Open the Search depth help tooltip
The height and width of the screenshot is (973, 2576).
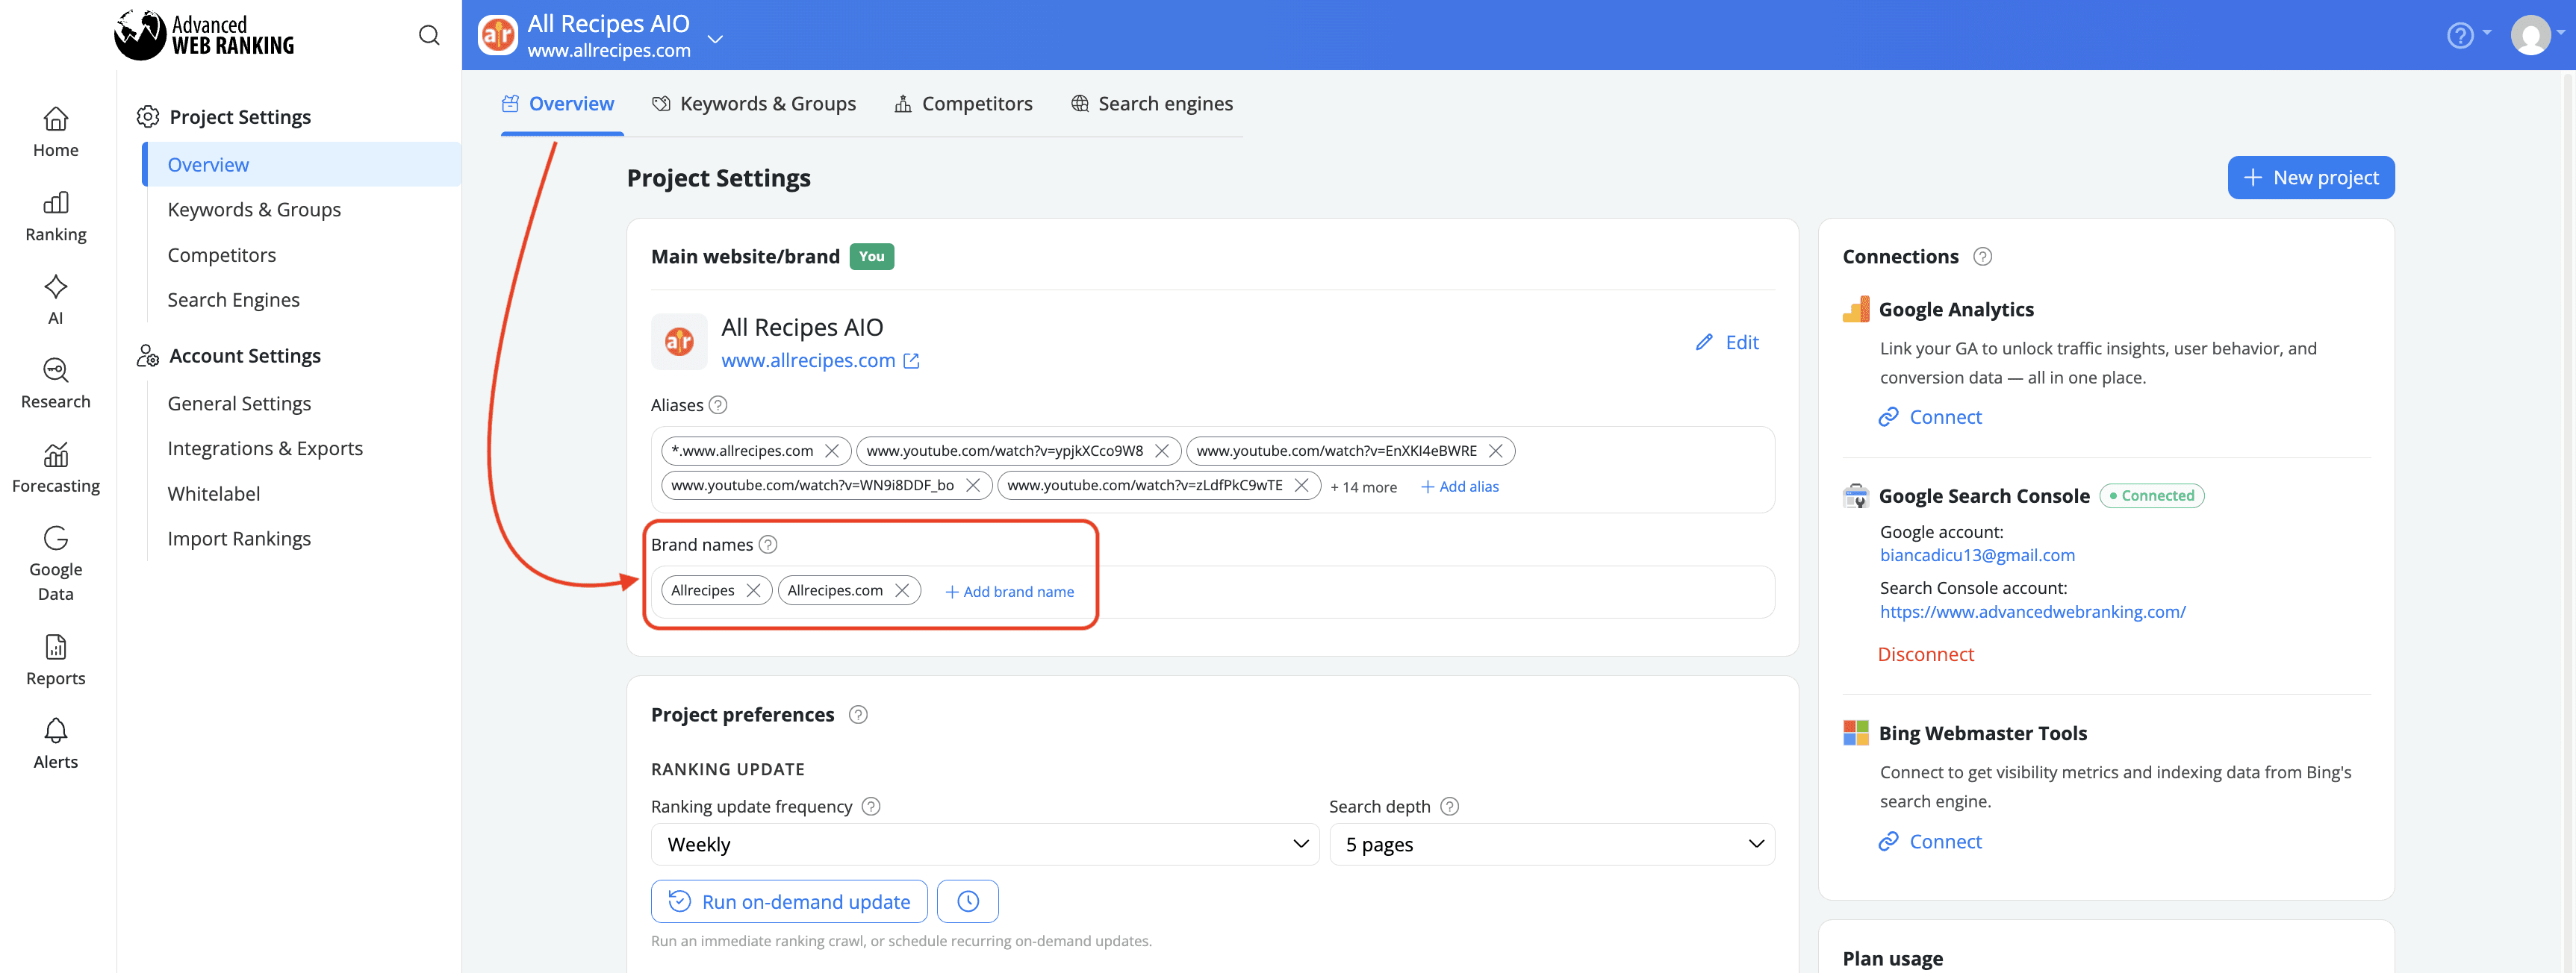pos(1450,807)
